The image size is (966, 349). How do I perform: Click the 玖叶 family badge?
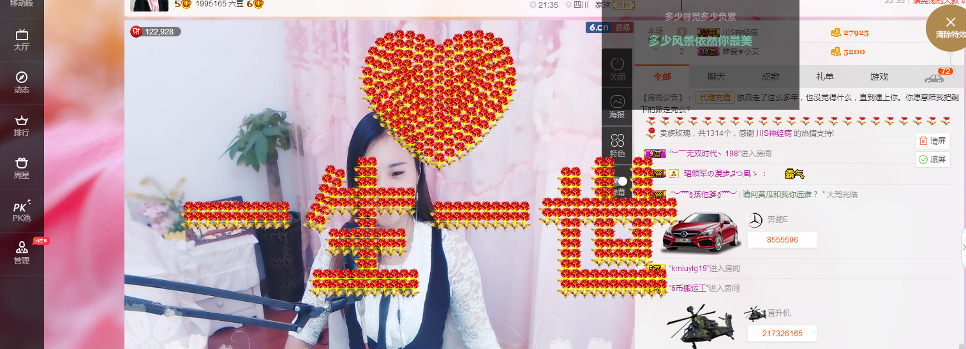tap(624, 5)
